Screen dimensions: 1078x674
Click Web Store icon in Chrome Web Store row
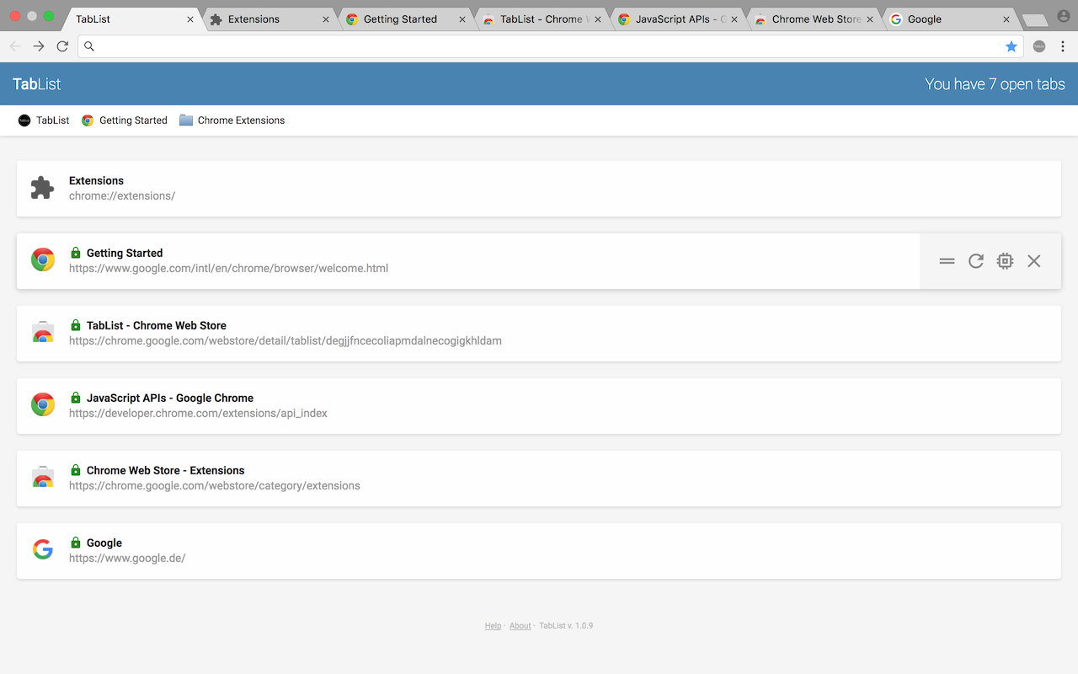tap(43, 477)
